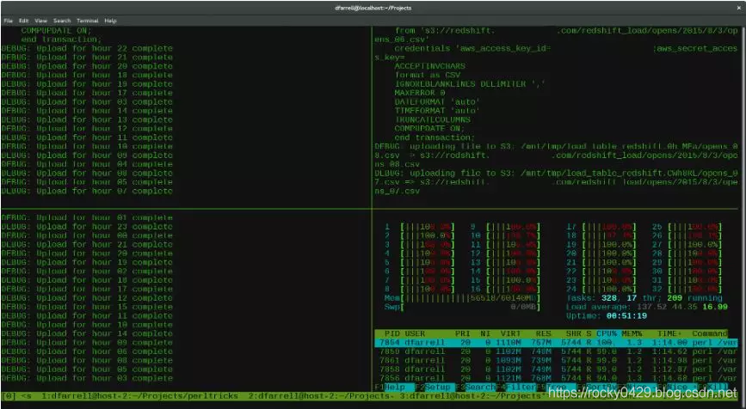
Task: Click 'Upload for hour 15 complete' line
Action: coord(87,307)
